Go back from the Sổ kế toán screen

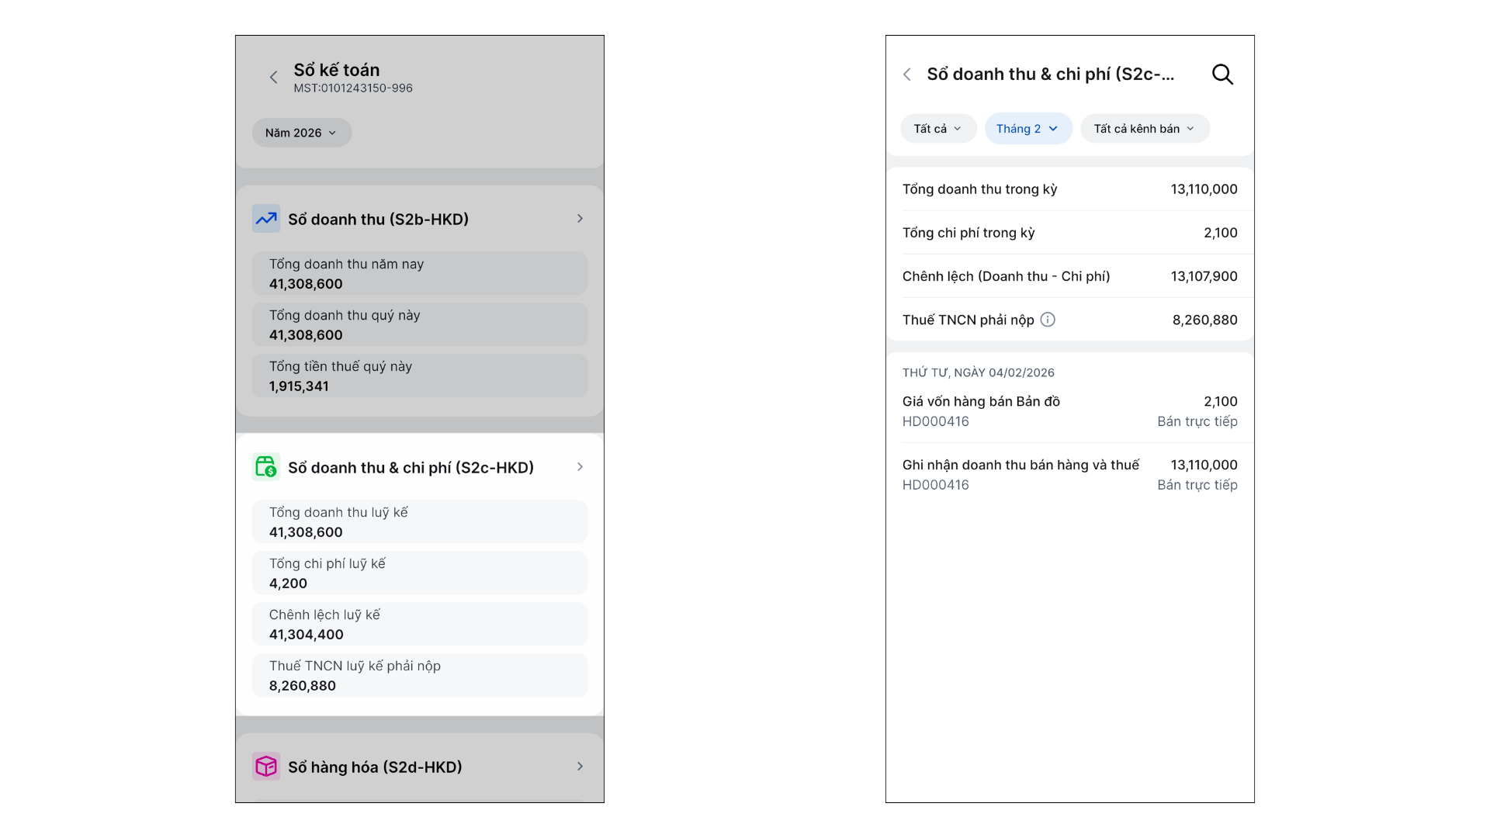coord(273,78)
